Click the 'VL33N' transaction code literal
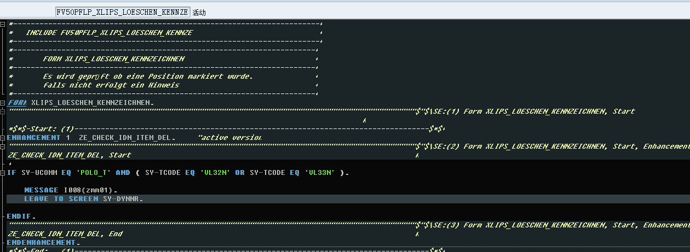Viewport: 690px width, 252px height. point(320,173)
